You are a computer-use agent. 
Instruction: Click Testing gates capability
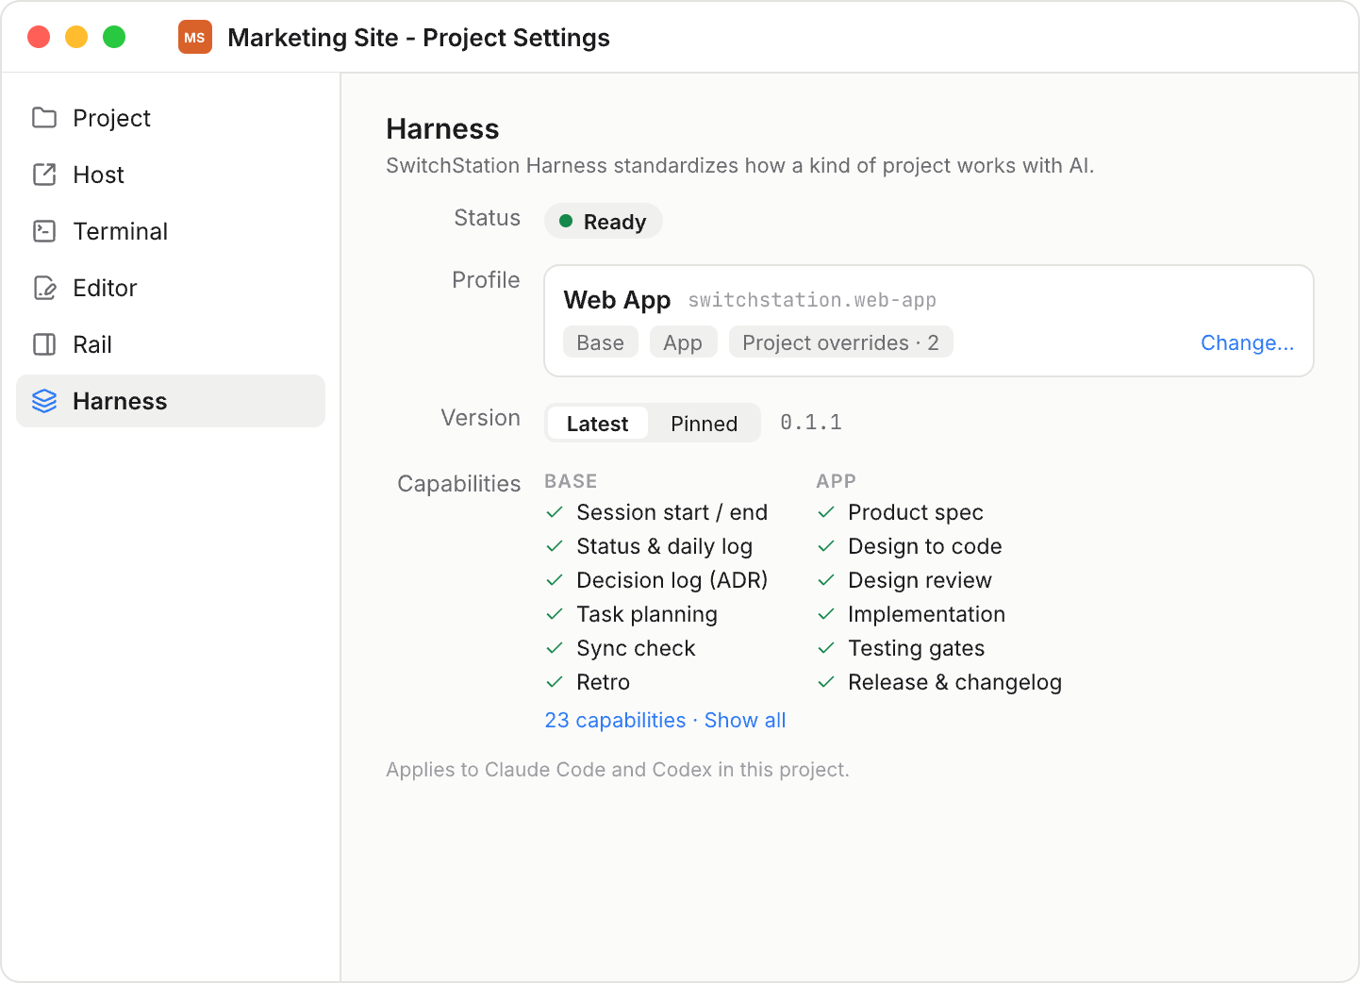point(916,648)
